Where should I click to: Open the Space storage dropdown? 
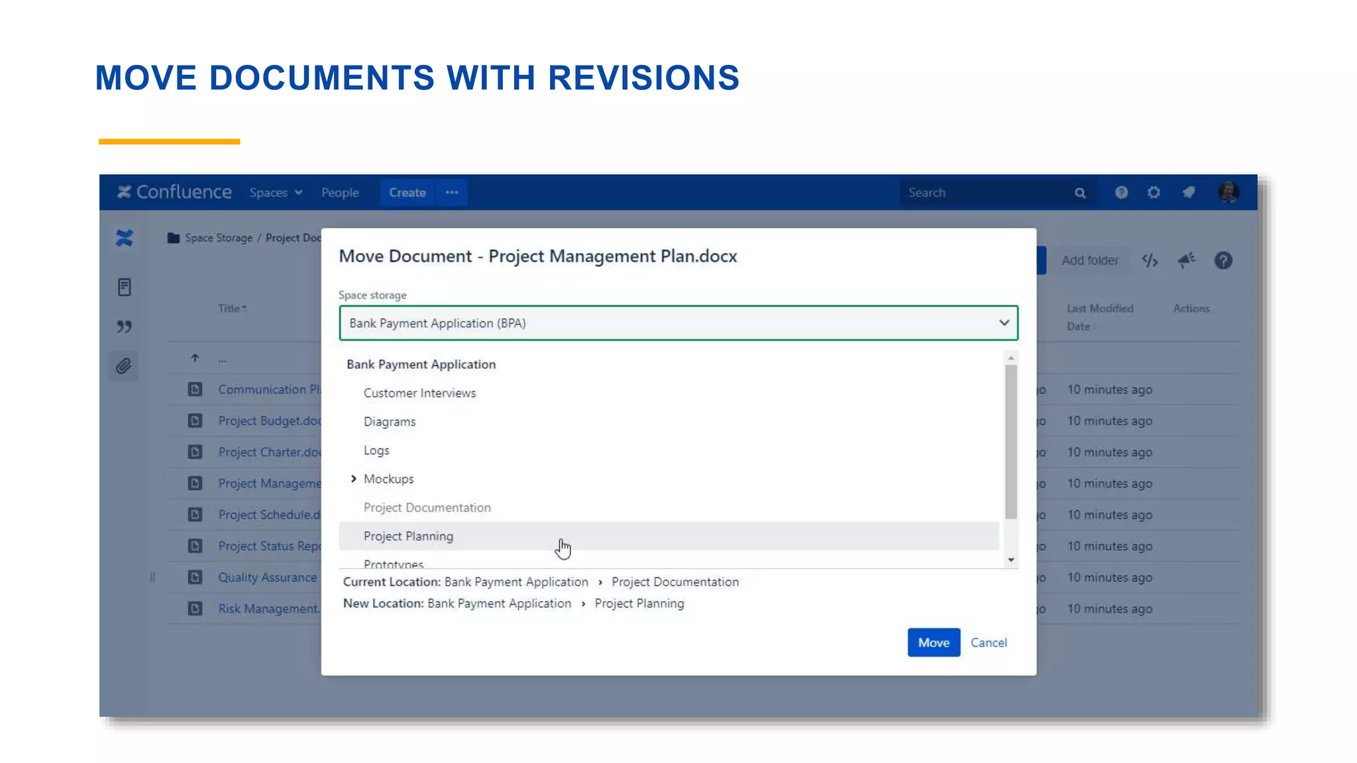(678, 323)
